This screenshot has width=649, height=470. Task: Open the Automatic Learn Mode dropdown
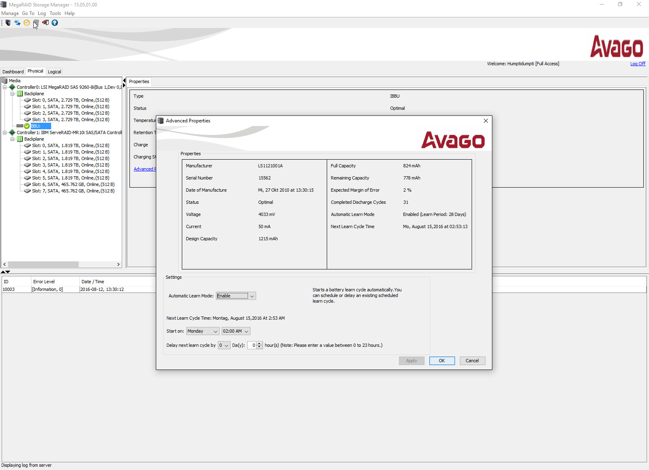(x=252, y=296)
